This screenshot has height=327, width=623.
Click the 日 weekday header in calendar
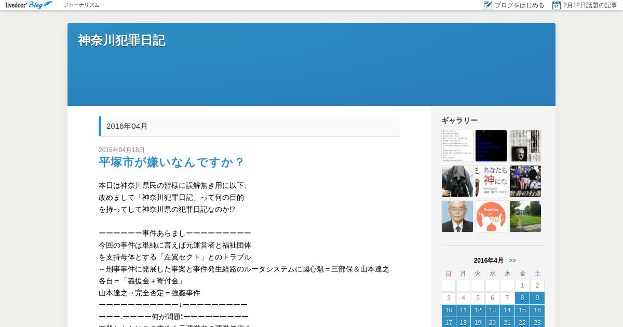[x=449, y=274]
